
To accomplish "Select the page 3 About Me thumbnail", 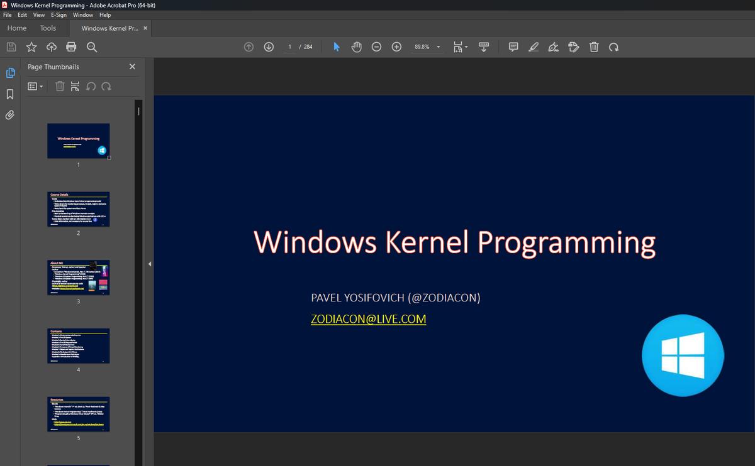I will tap(79, 277).
